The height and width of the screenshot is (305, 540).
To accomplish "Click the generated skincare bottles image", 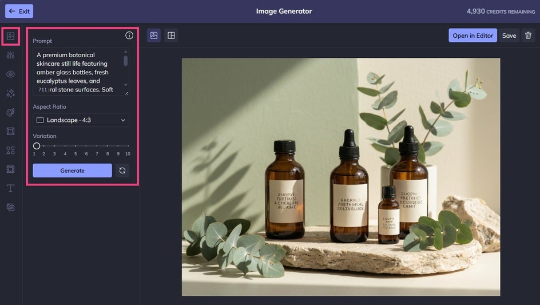I will point(341,177).
